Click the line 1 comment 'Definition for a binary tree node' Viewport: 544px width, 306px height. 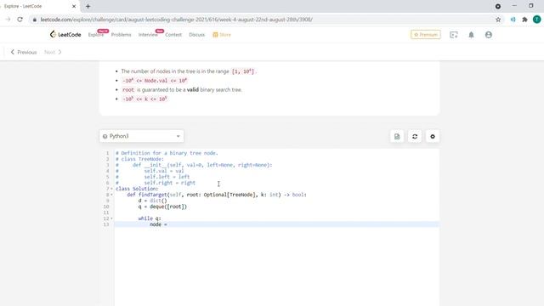(169, 153)
